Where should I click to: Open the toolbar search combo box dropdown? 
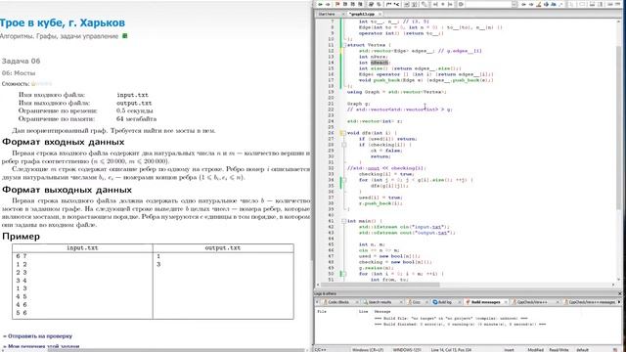tap(514, 4)
